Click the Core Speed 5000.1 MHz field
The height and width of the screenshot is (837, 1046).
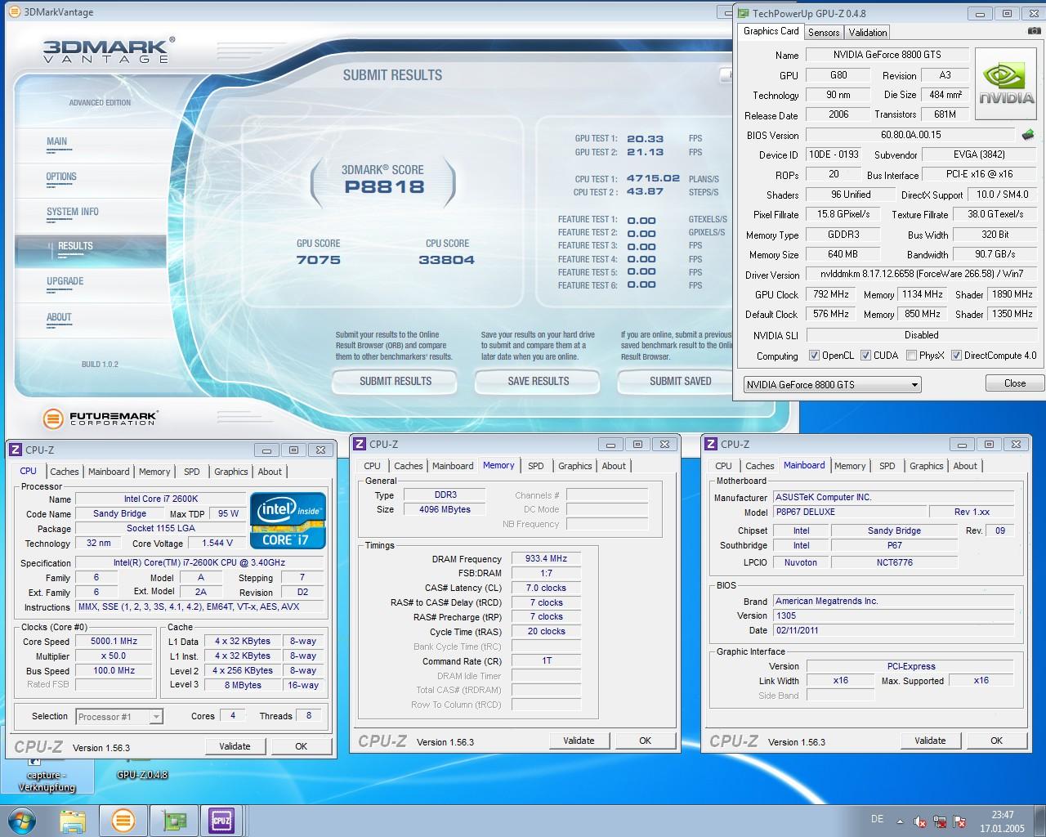coord(114,642)
